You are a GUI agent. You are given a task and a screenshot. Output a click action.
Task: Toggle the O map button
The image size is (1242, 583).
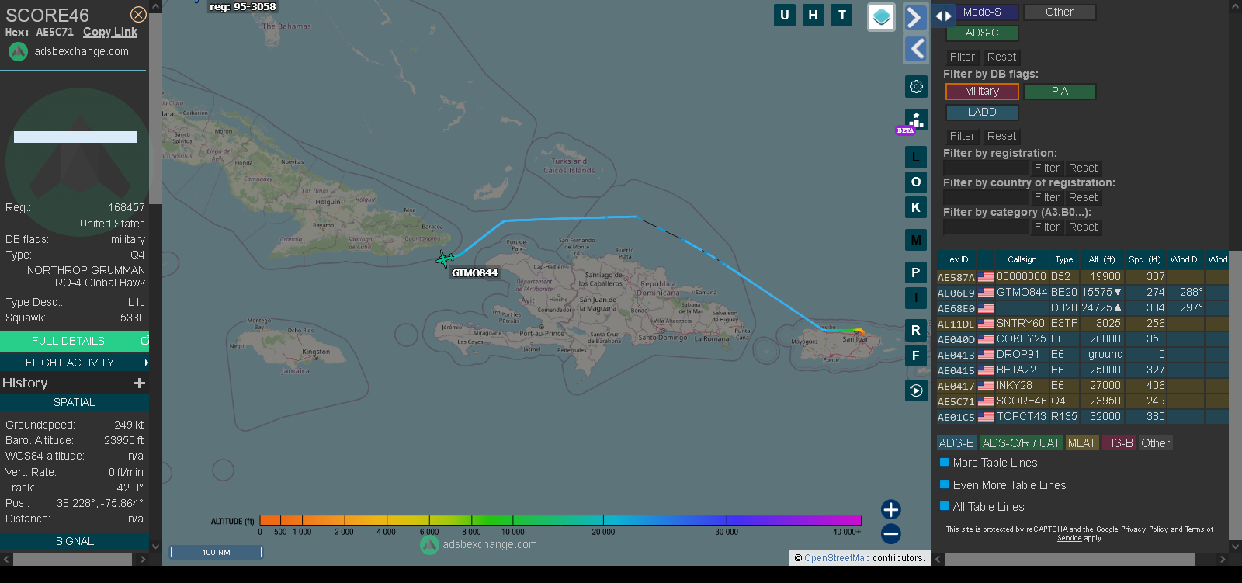point(916,182)
